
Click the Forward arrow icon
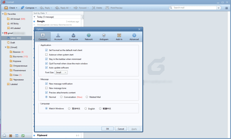75,8
